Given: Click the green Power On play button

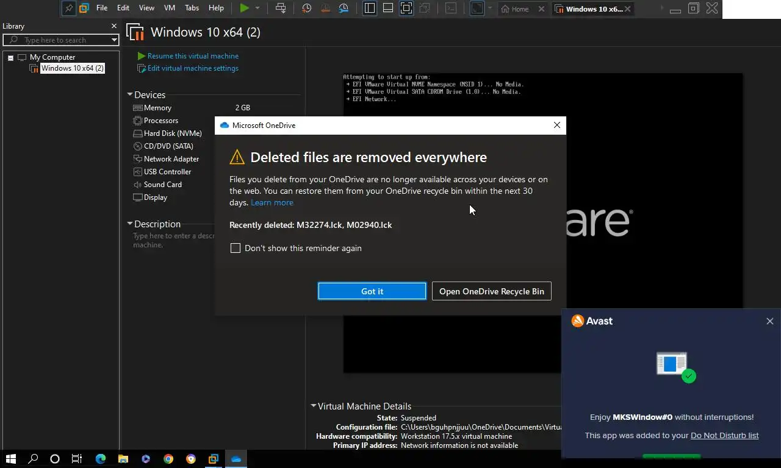Looking at the screenshot, I should point(245,8).
